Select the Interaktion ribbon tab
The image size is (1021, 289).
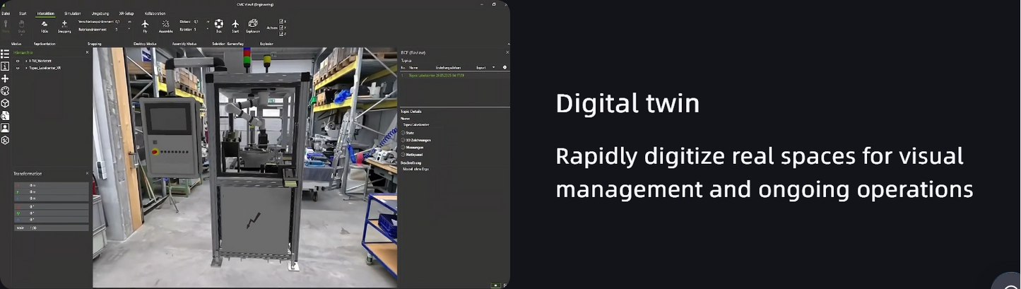coord(45,13)
